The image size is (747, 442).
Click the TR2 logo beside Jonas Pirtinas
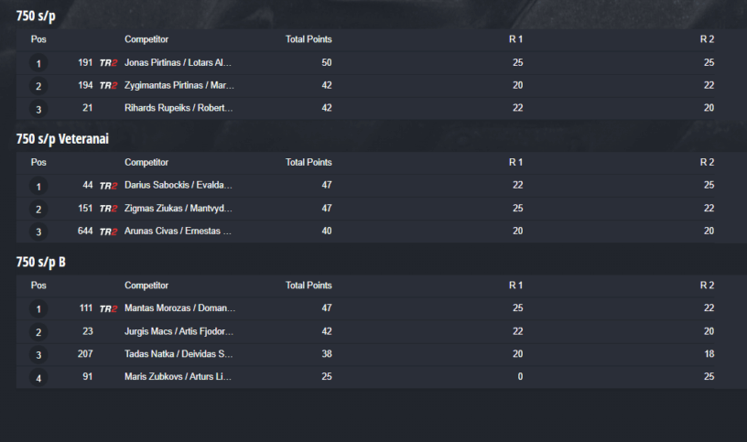click(x=108, y=63)
